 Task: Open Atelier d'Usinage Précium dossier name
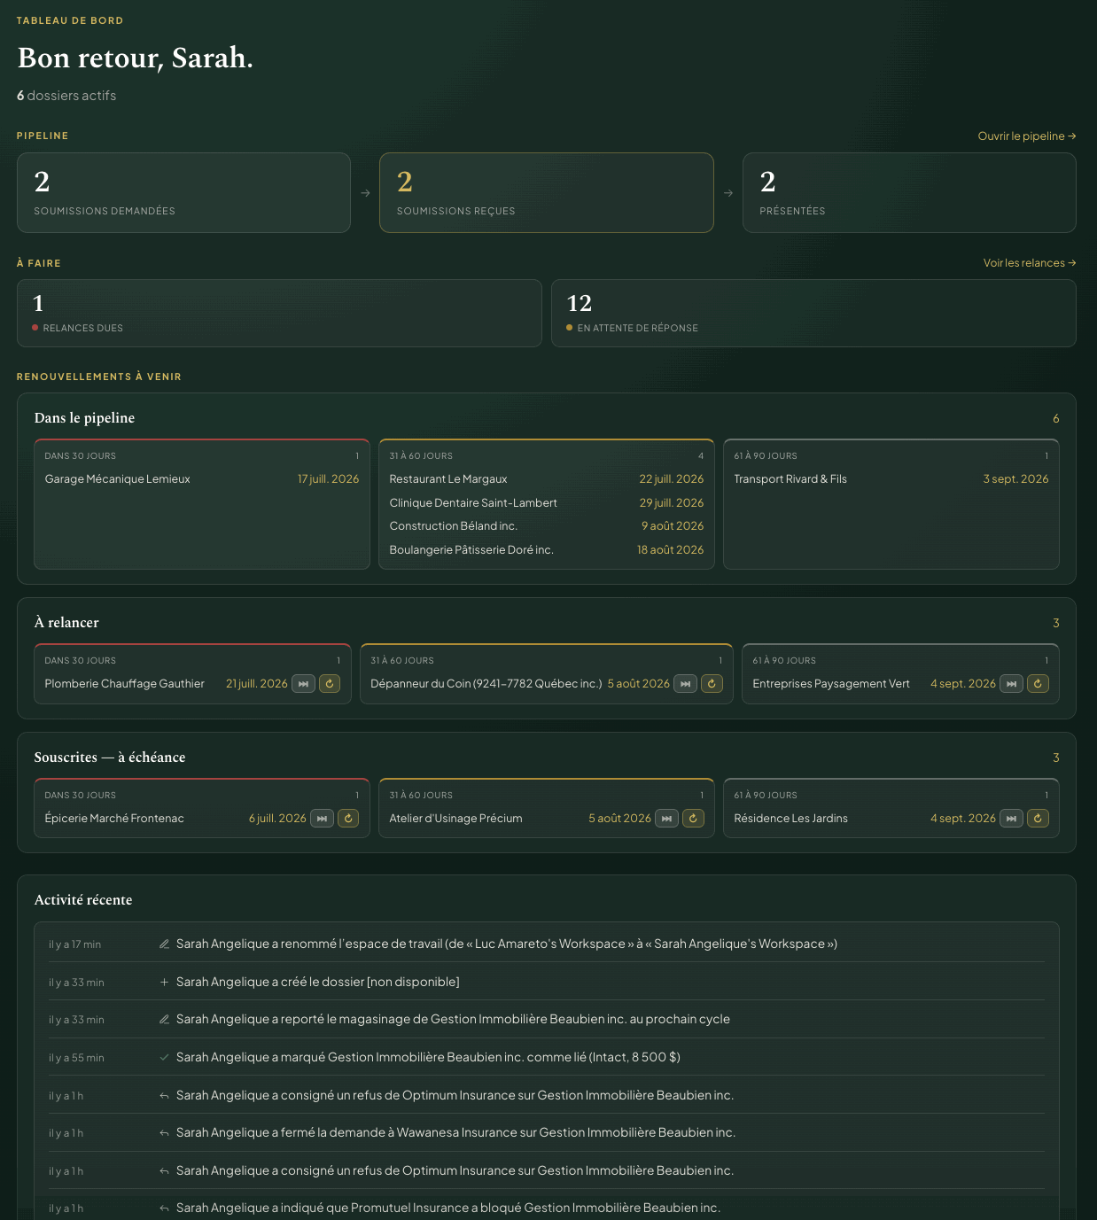[x=455, y=819]
